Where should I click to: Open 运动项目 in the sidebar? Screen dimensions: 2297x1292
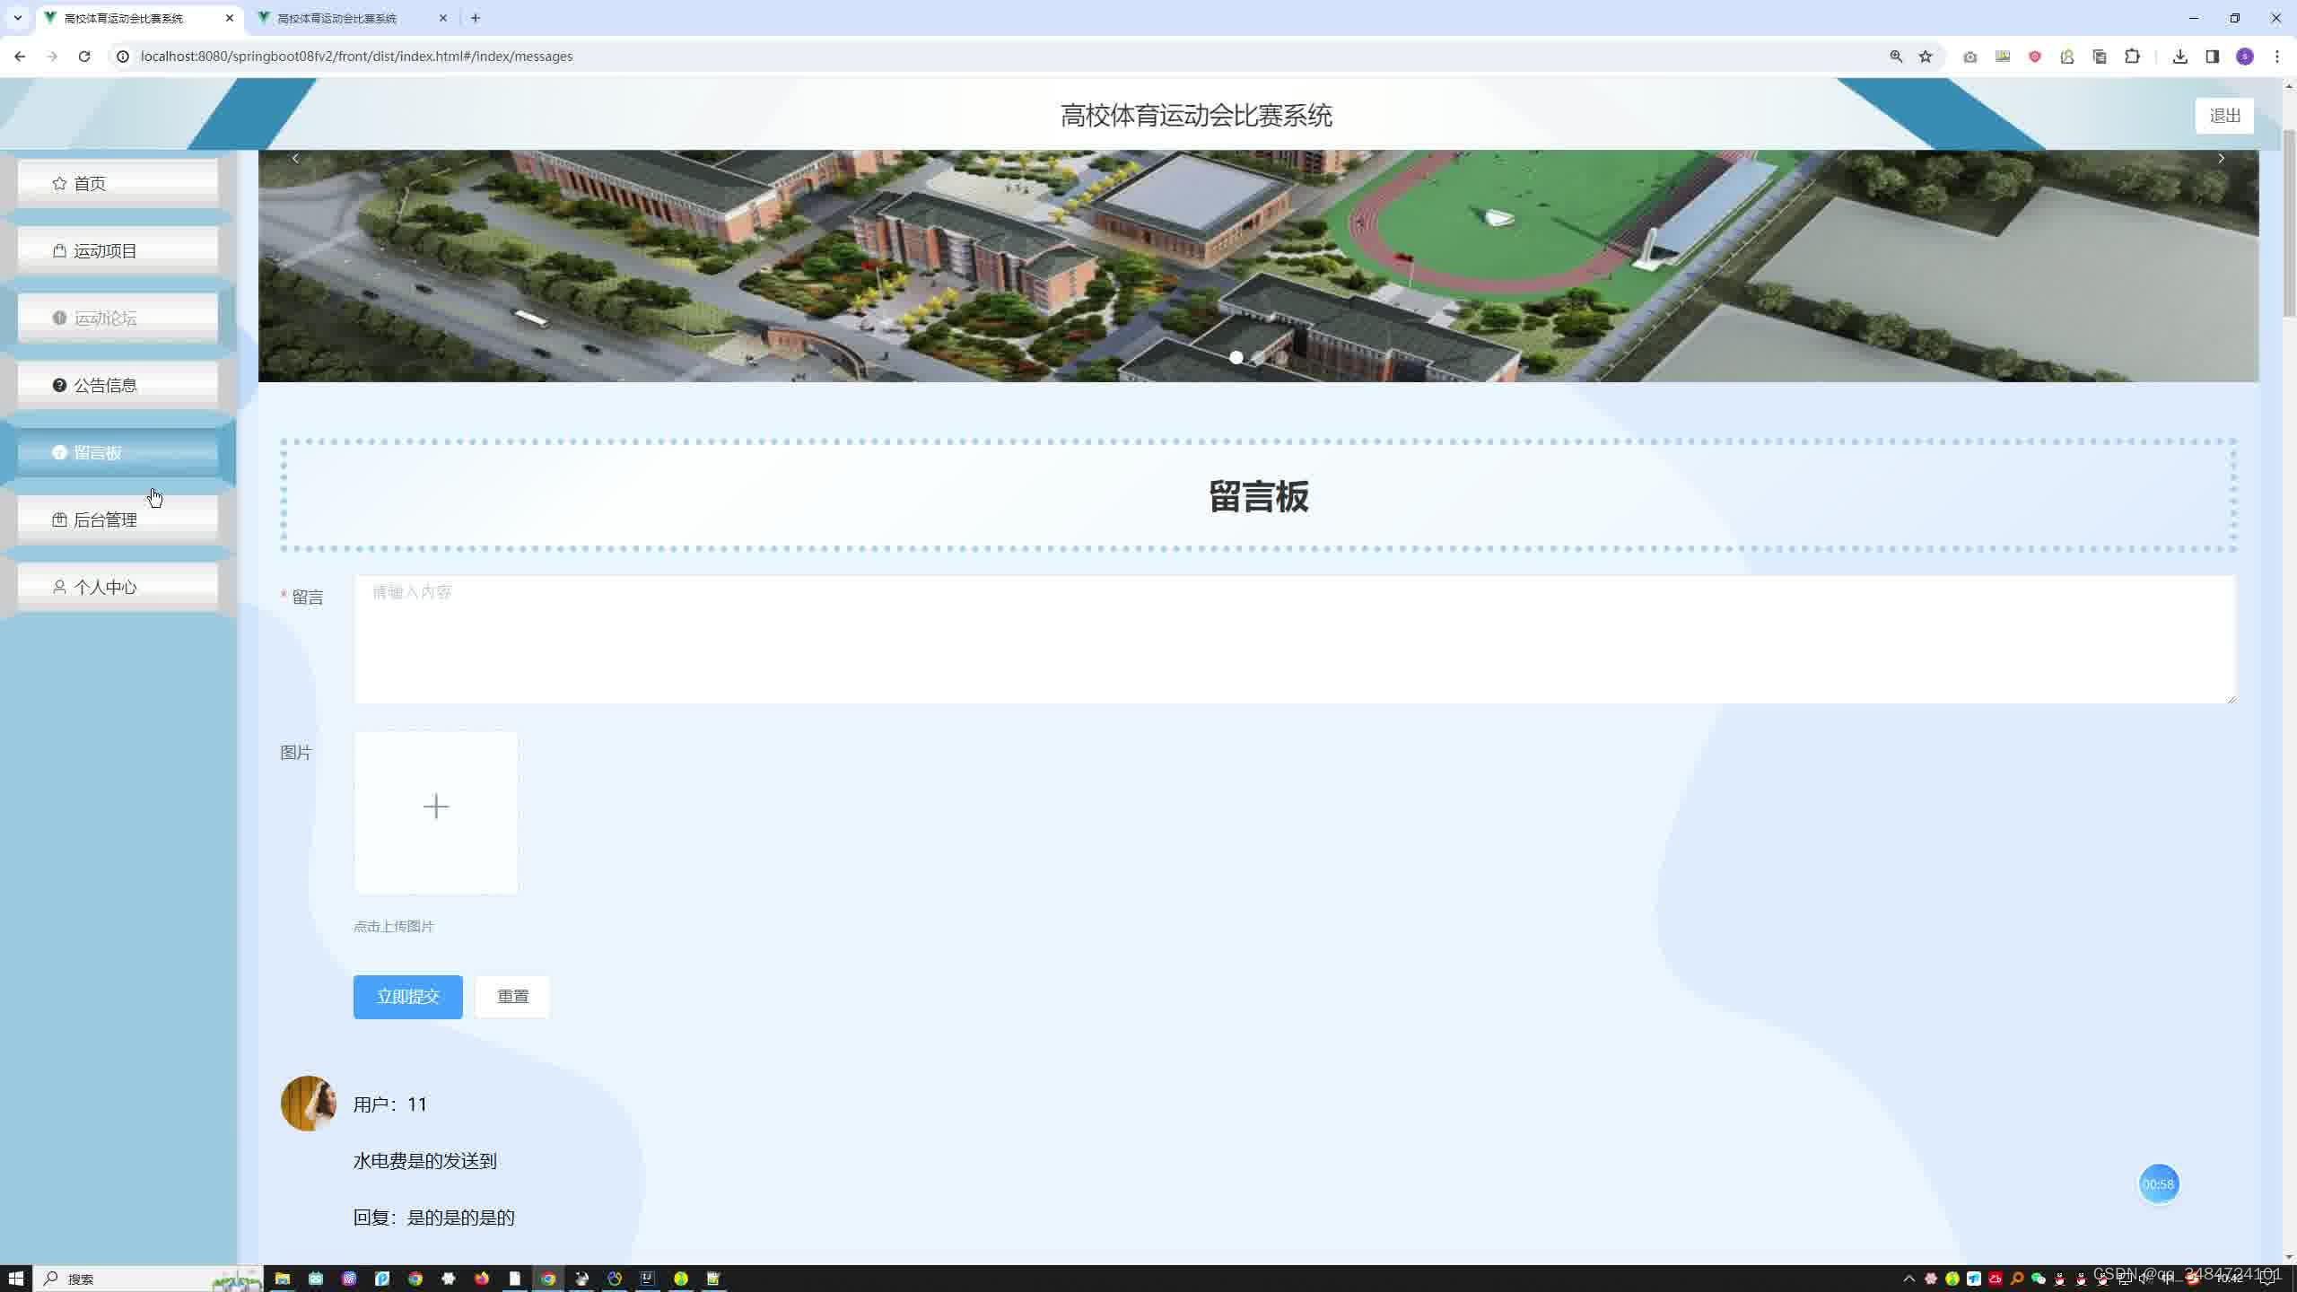tap(118, 250)
